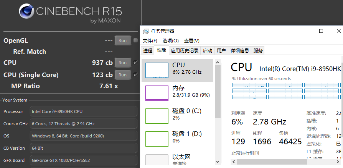The height and width of the screenshot is (168, 343).
Task: Click the Cinebench R15 sphere logo
Action: 26,11
